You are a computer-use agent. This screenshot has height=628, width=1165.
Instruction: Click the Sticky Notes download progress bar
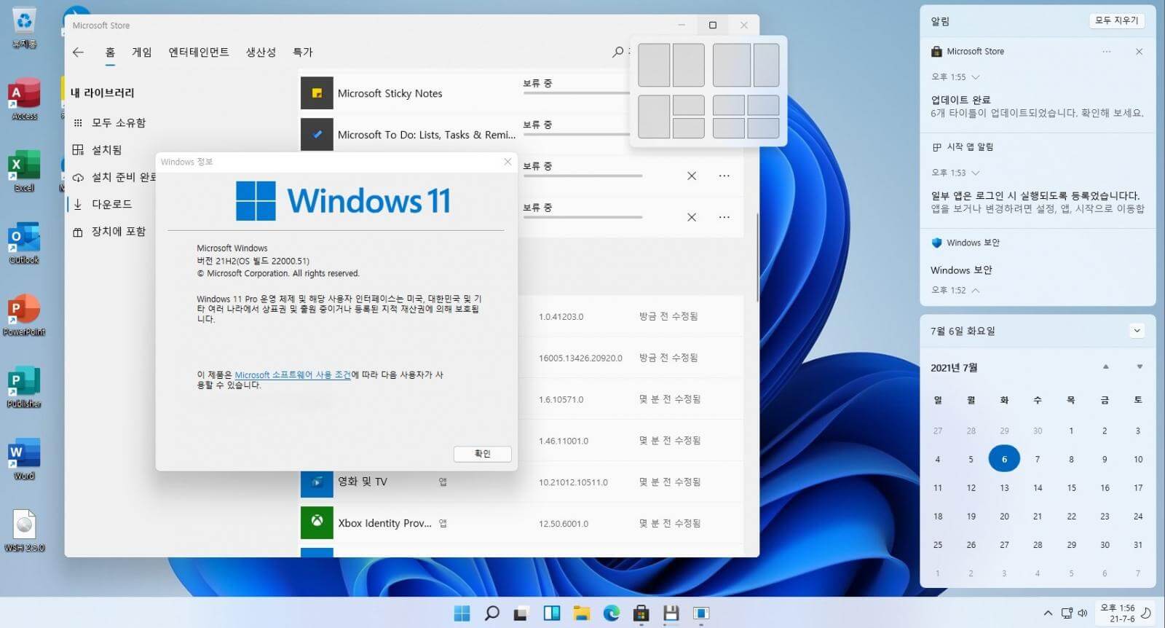(x=575, y=93)
